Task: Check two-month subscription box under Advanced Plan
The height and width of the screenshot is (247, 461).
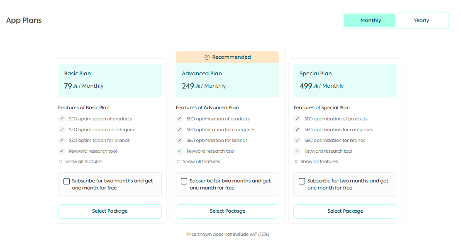Action: click(x=184, y=181)
